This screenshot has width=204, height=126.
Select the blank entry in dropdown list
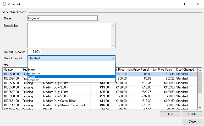(71, 65)
